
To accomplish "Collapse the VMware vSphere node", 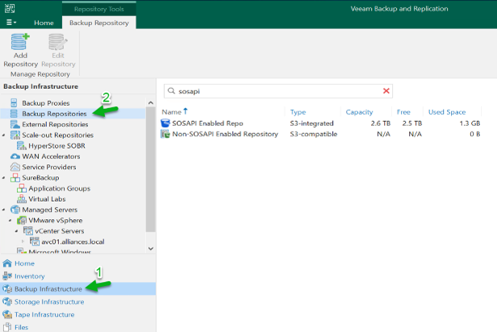I will pyautogui.click(x=11, y=221).
